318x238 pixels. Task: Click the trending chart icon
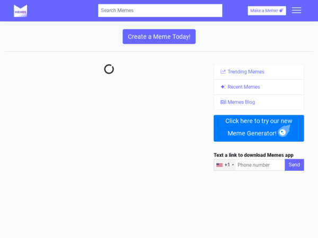[x=223, y=72]
